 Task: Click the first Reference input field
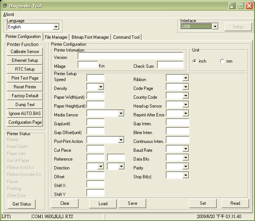[x=96, y=157]
